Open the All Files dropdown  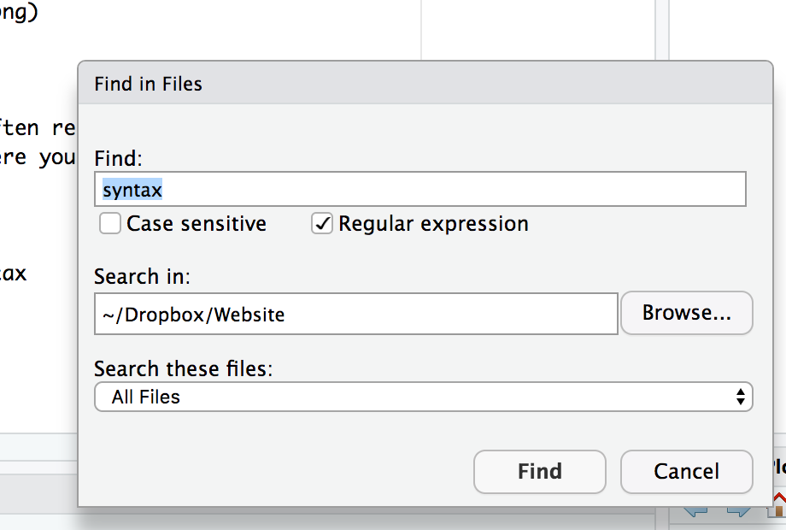(423, 397)
